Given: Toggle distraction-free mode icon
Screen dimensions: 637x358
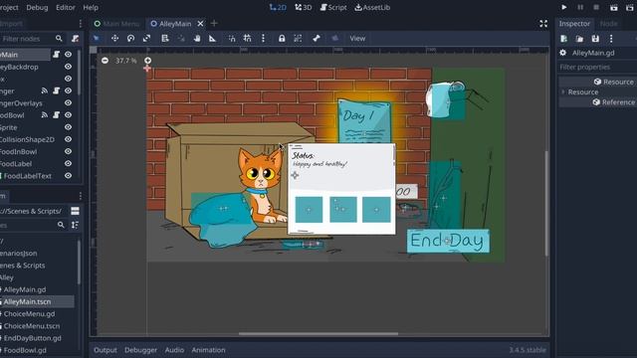Looking at the screenshot, I should click(x=543, y=24).
